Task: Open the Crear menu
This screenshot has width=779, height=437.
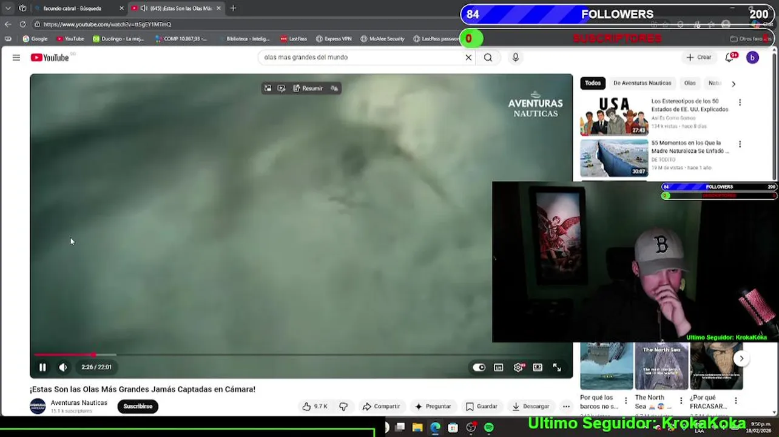Action: [x=699, y=58]
